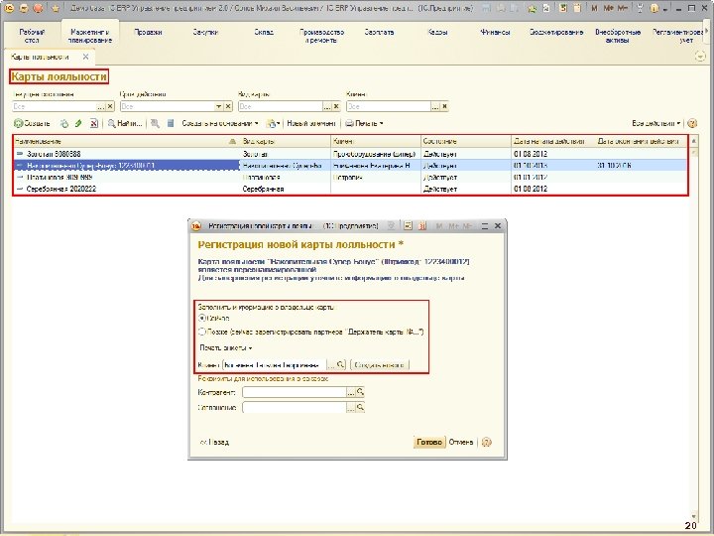Image resolution: width=714 pixels, height=536 pixels.
Task: Click the Найти... search button
Action: click(125, 123)
